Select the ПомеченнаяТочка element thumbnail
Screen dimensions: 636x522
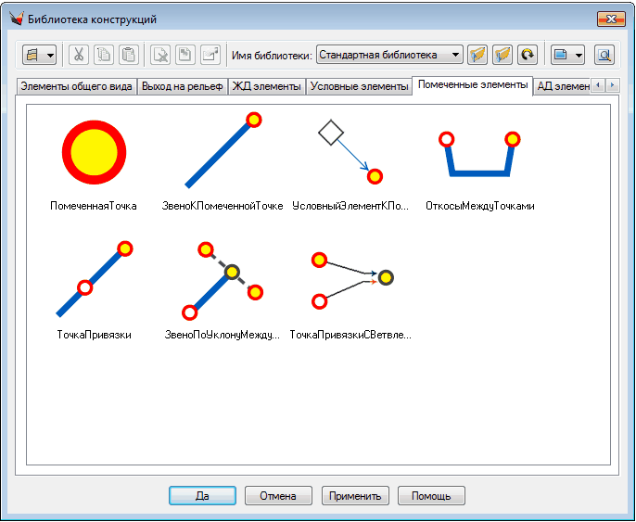(x=94, y=151)
